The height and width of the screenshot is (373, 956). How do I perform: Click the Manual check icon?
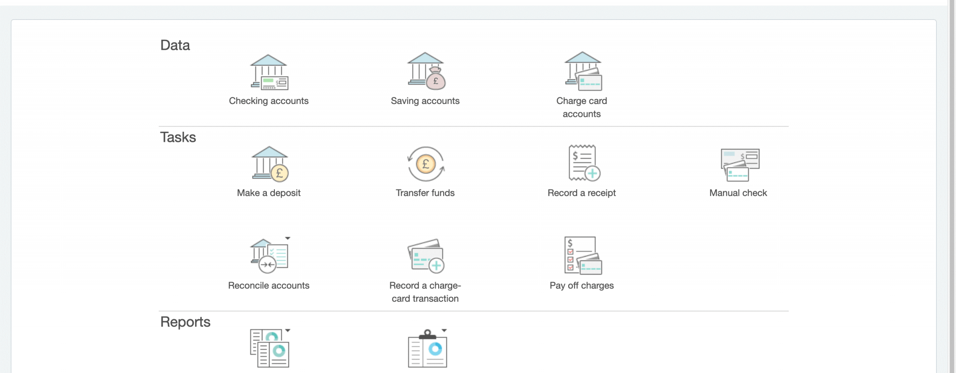coord(740,165)
